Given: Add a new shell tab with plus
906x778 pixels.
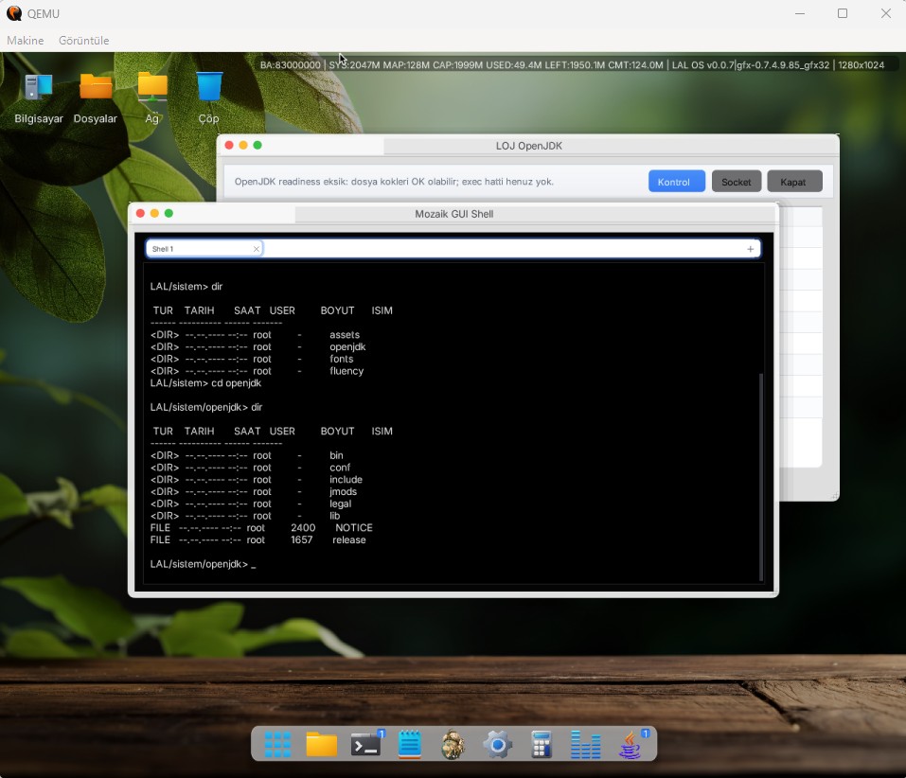Looking at the screenshot, I should pyautogui.click(x=750, y=249).
